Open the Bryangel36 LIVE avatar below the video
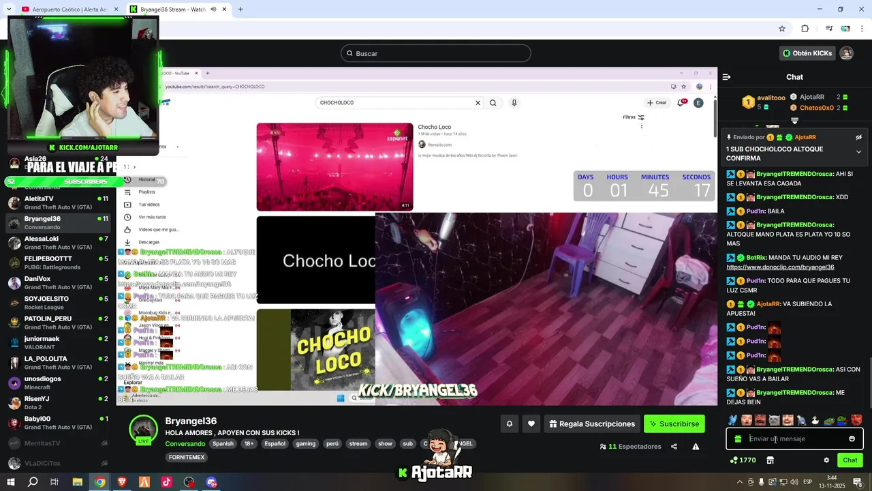The height and width of the screenshot is (491, 872). (143, 430)
